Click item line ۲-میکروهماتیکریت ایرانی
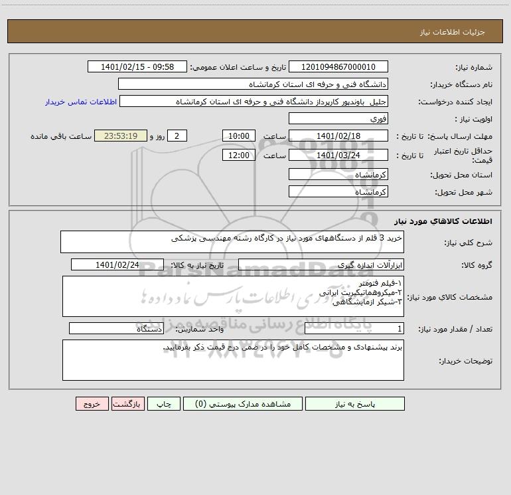Screen dimensions: 511x495 [x=361, y=292]
